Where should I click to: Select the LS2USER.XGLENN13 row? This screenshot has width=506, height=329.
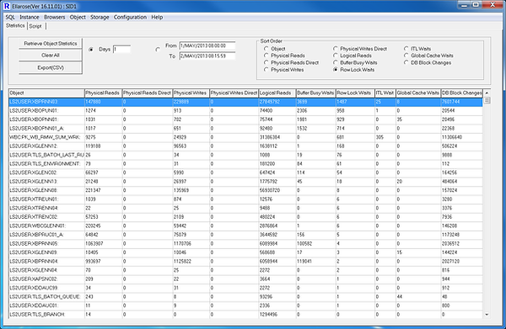point(245,182)
